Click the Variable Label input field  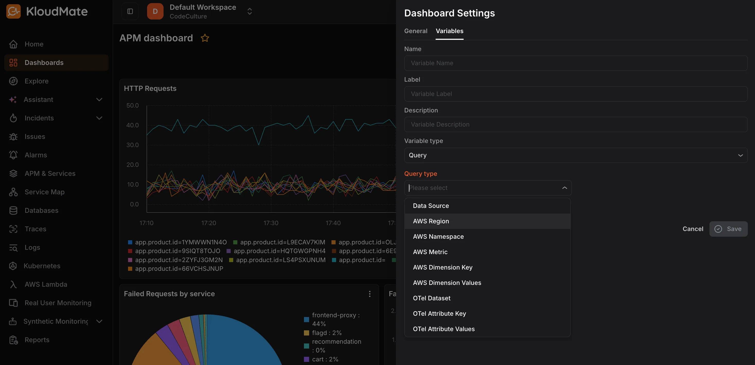click(576, 94)
